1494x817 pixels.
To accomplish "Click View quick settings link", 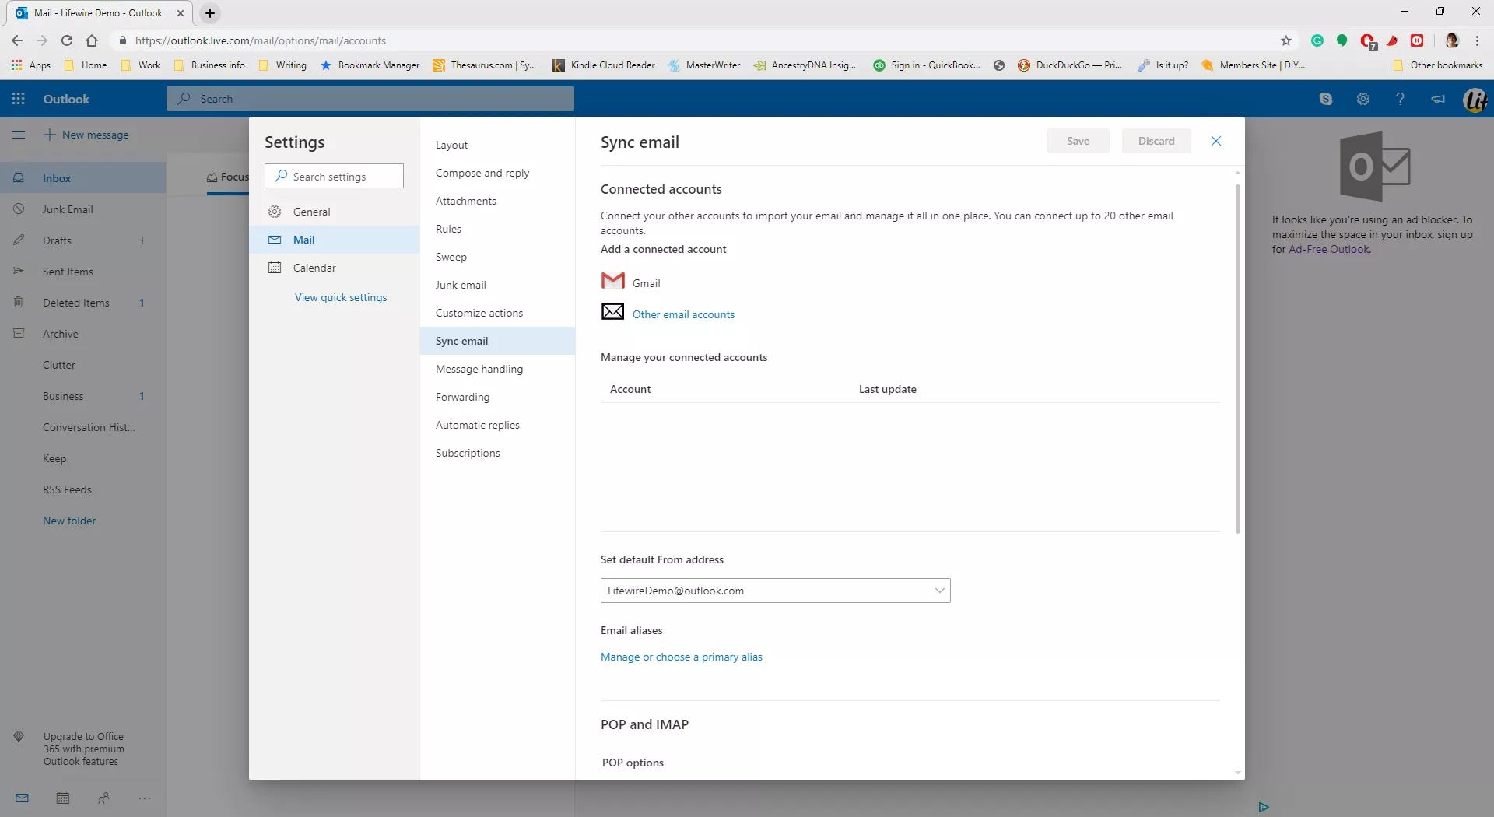I will [x=341, y=297].
